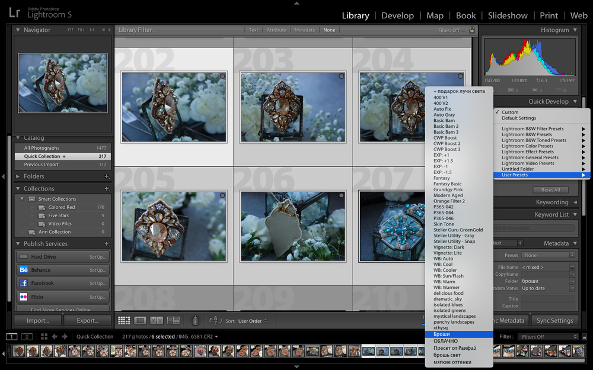The height and width of the screenshot is (370, 593).
Task: Open the filmstrip Filters Off dropdown
Action: coord(548,337)
